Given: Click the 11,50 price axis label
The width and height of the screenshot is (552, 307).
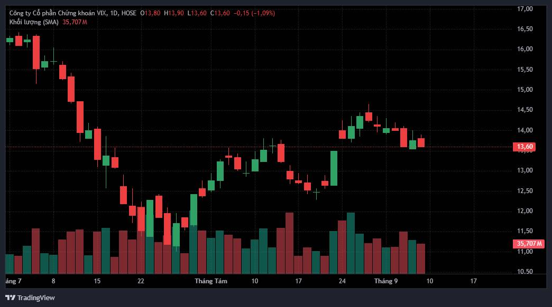Looking at the screenshot, I should [525, 231].
